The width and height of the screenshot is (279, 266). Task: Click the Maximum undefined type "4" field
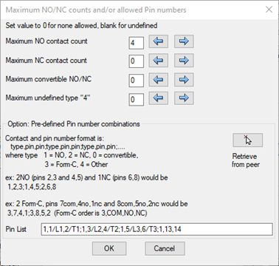[x=136, y=100]
